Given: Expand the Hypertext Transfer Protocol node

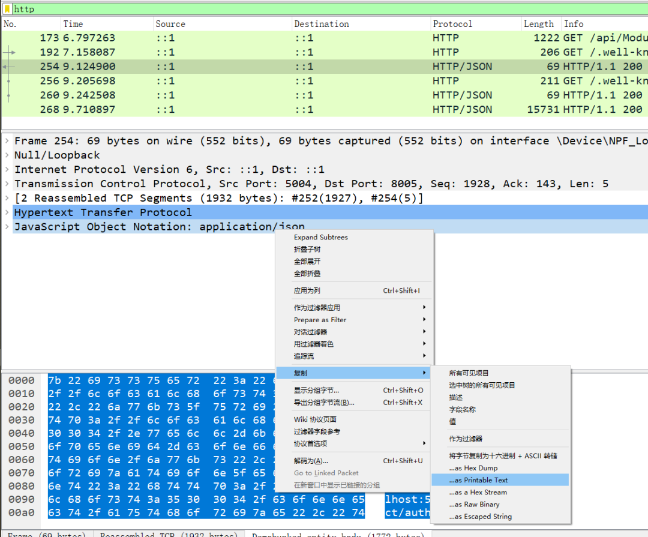Looking at the screenshot, I should (x=7, y=212).
